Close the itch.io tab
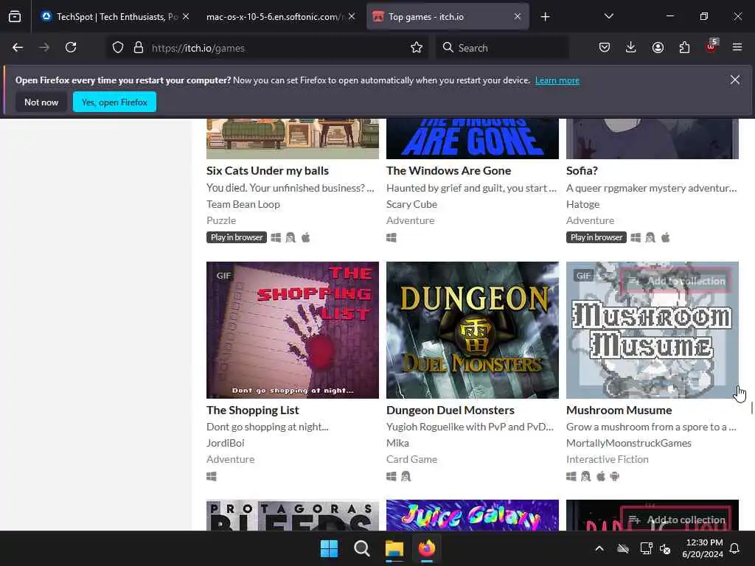Screen dimensions: 755x566 517,17
